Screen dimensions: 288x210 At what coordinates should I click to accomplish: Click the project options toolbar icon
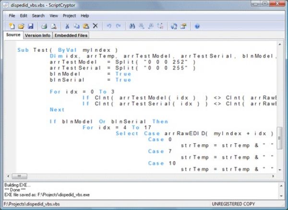click(x=183, y=26)
